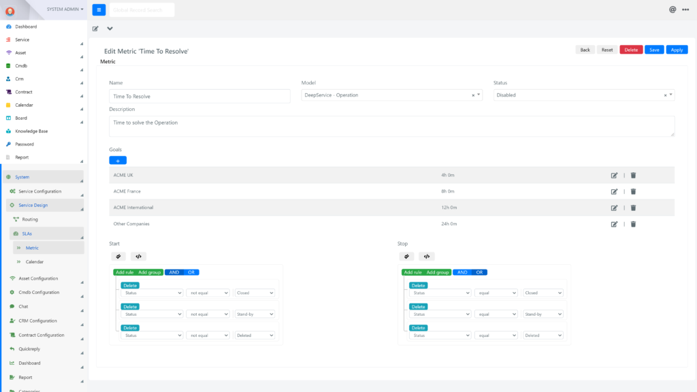Click the Stop builder check icon
This screenshot has height=392, width=697.
(406, 257)
